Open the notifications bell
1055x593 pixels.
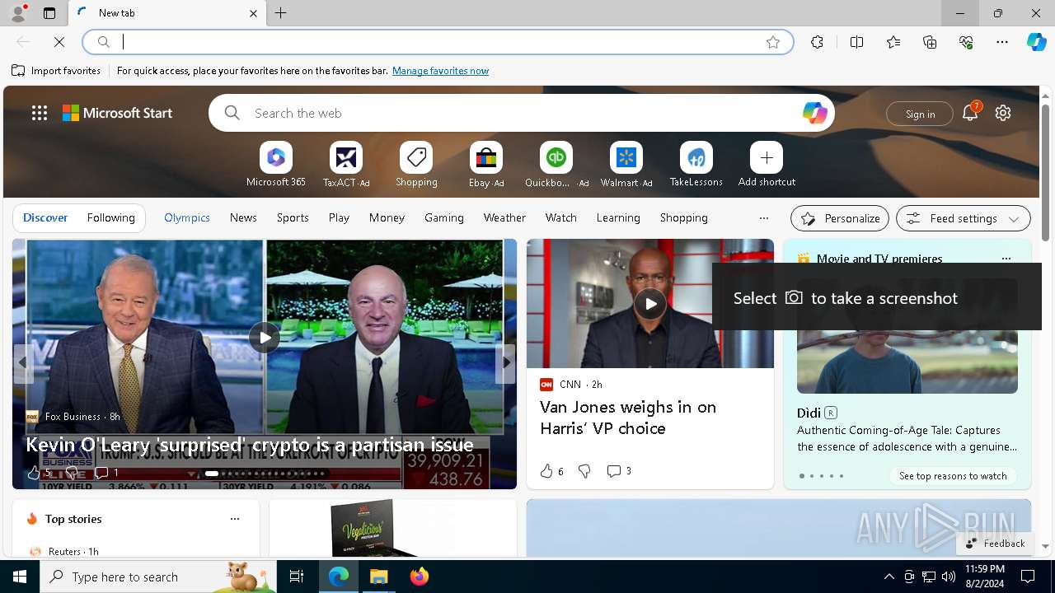click(970, 113)
